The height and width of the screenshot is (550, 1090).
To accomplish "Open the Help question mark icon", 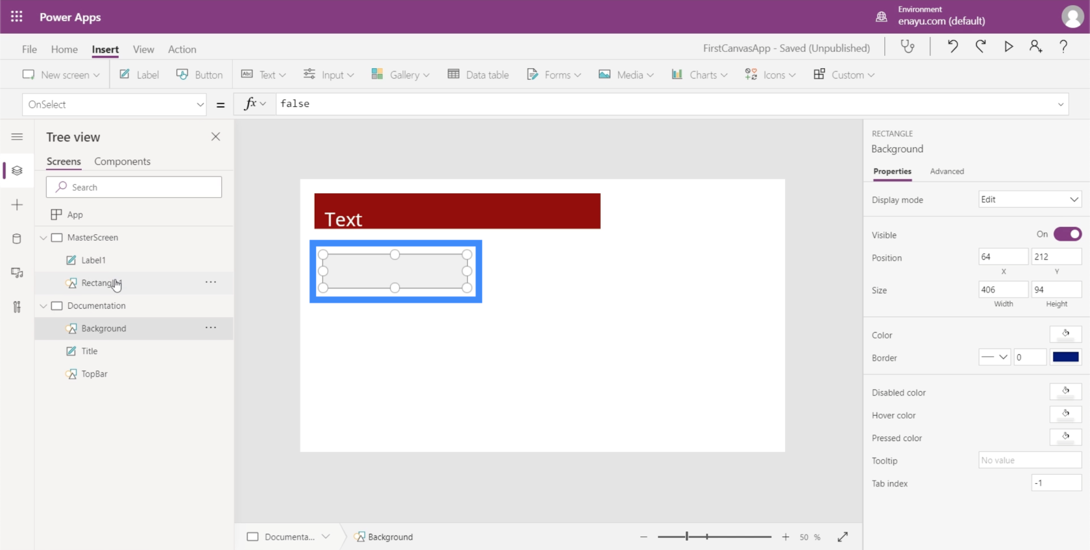I will (x=1063, y=46).
